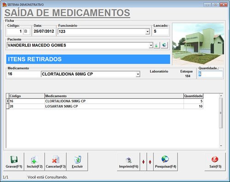Click code cell 28 in the grid
The height and width of the screenshot is (182, 230).
click(x=27, y=106)
